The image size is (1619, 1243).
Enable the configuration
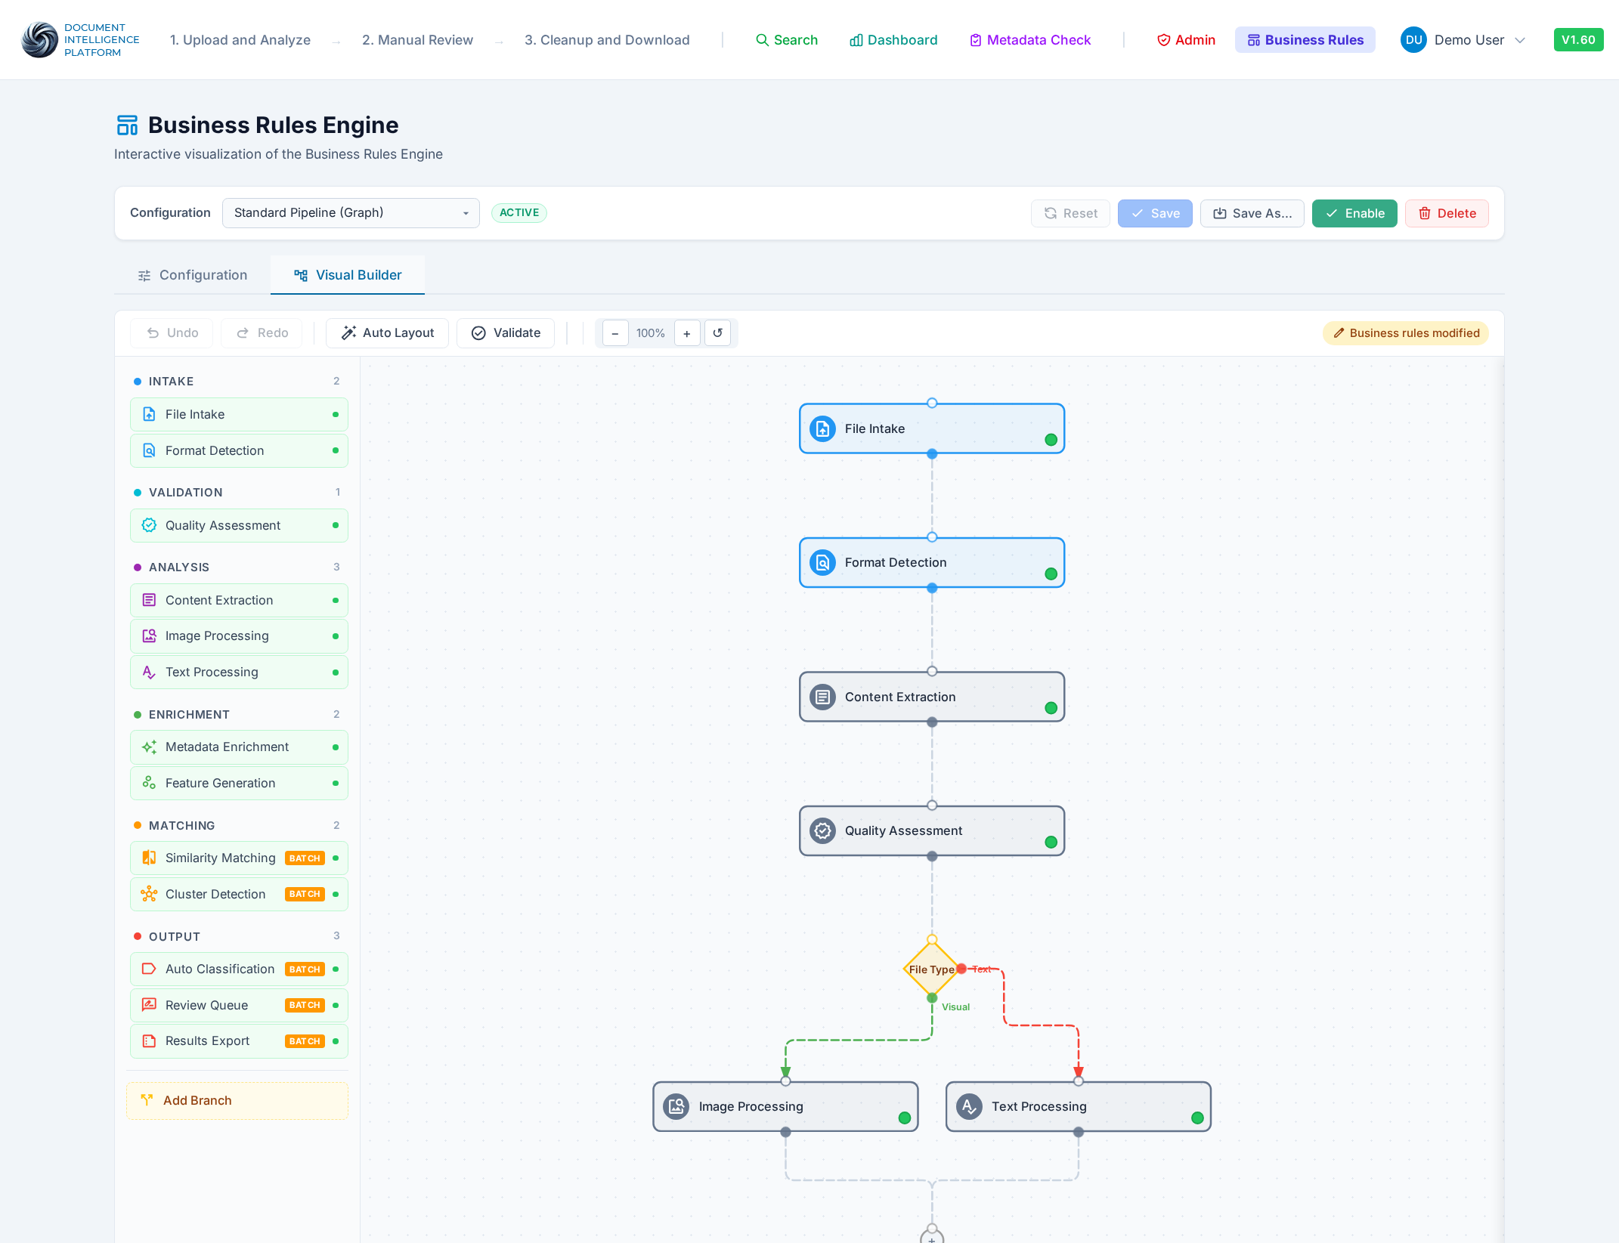coord(1354,213)
